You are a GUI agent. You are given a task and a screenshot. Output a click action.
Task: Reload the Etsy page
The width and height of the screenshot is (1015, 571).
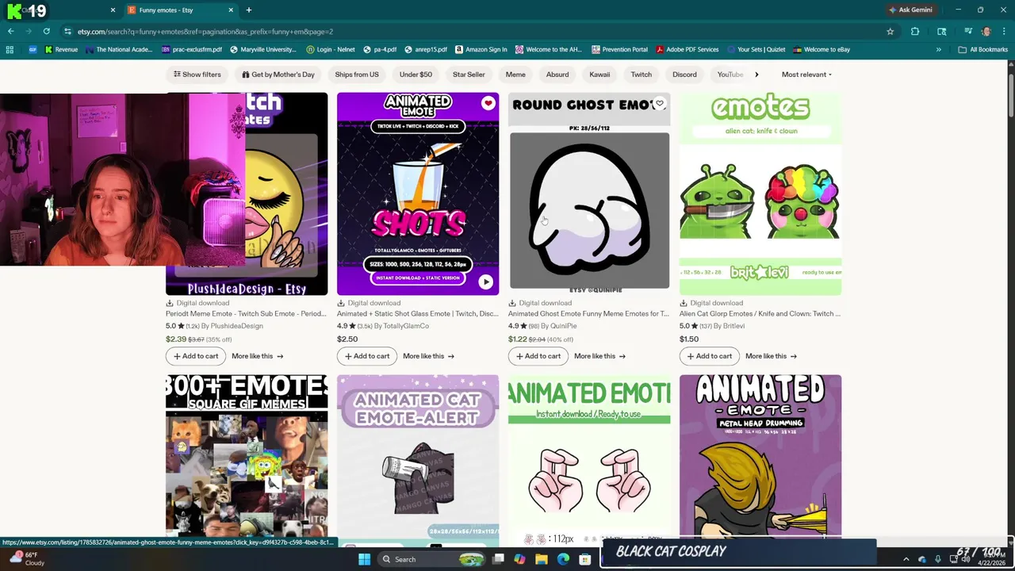pyautogui.click(x=46, y=31)
